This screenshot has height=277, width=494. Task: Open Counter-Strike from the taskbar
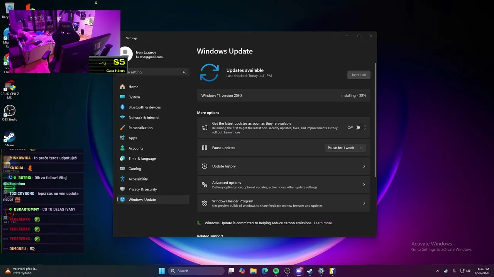[x=332, y=271]
